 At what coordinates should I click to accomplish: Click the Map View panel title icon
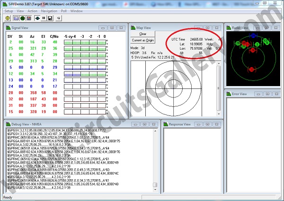click(x=133, y=28)
